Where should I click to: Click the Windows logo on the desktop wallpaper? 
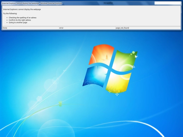tap(110, 69)
